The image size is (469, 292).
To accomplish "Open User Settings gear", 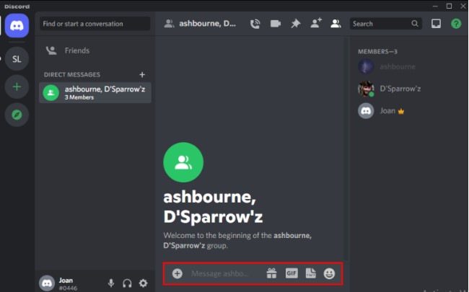I will [144, 283].
